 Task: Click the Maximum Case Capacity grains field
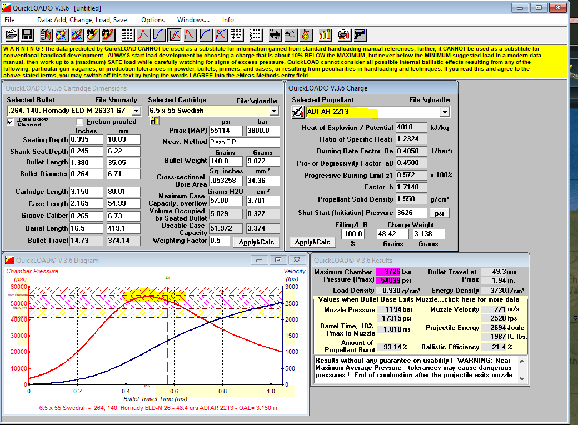[226, 201]
